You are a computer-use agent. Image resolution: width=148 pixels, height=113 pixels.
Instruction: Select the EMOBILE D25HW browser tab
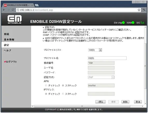(x=18, y=5)
